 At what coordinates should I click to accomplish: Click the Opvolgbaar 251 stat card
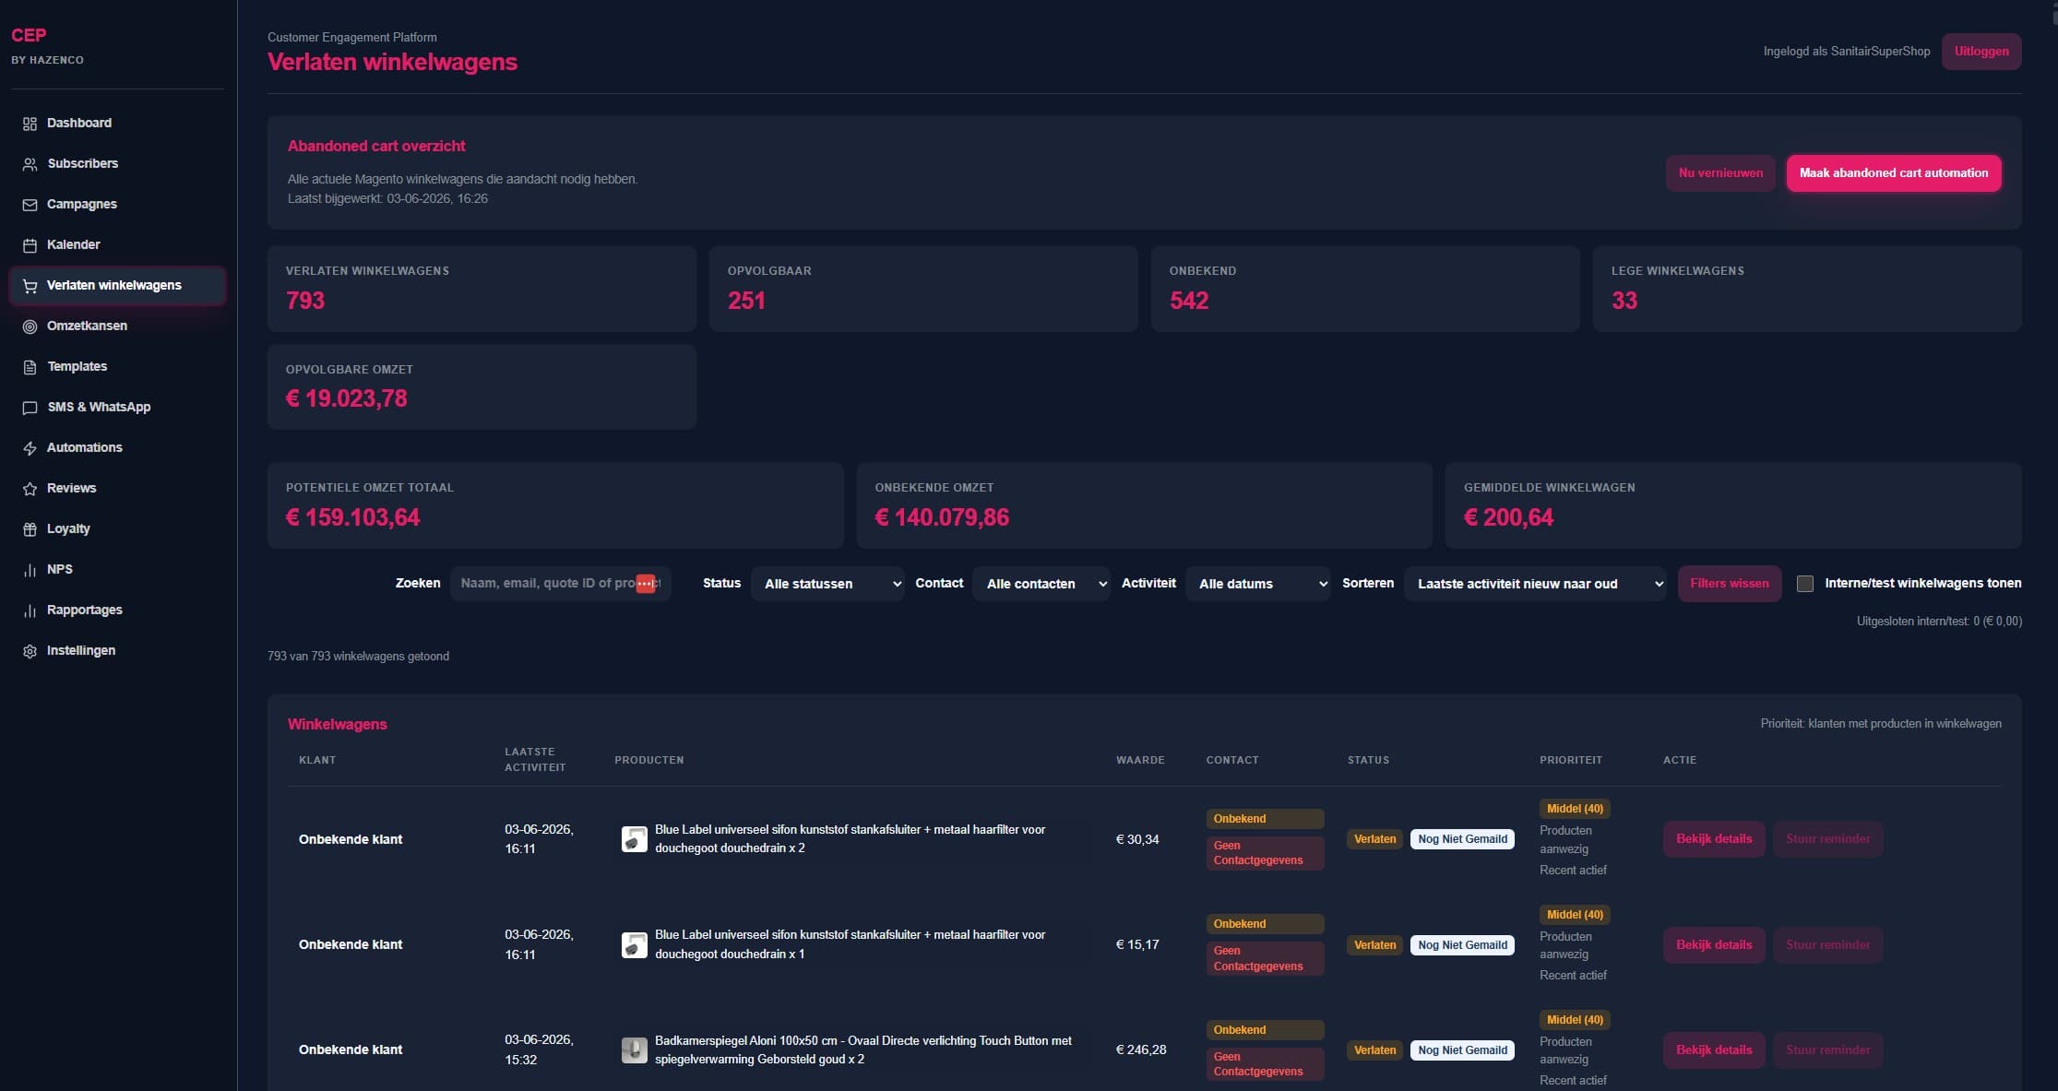tap(923, 289)
